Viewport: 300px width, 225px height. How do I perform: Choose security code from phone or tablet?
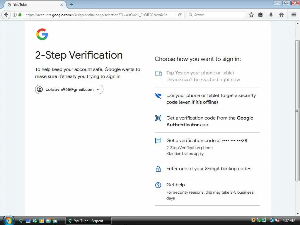tap(207, 99)
